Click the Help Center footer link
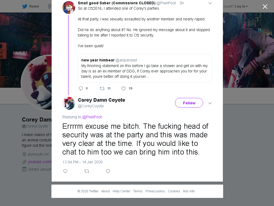The width and height of the screenshot is (274, 206). [121, 191]
